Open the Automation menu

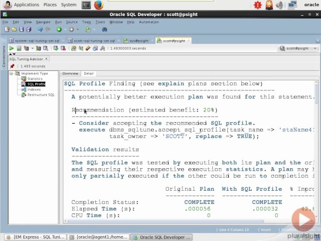click(x=149, y=22)
